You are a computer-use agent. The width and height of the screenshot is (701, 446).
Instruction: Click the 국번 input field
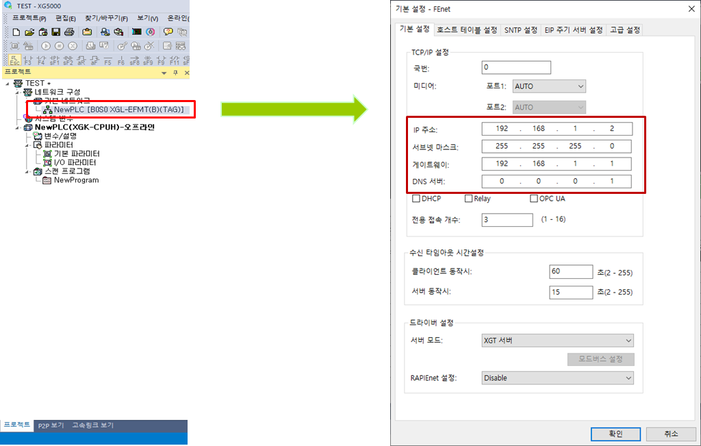[x=516, y=68]
